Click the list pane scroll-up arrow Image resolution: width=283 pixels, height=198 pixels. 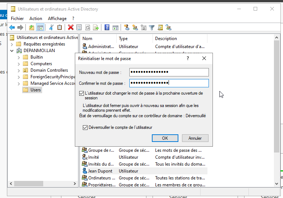click(276, 37)
